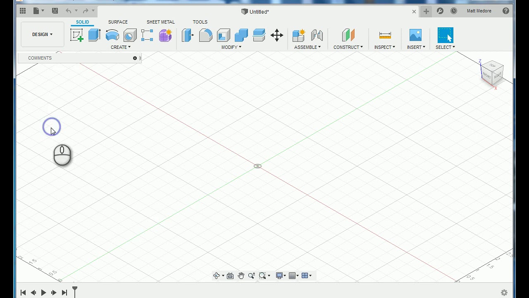
Task: Select the Offset Plane construct tool
Action: tap(348, 35)
